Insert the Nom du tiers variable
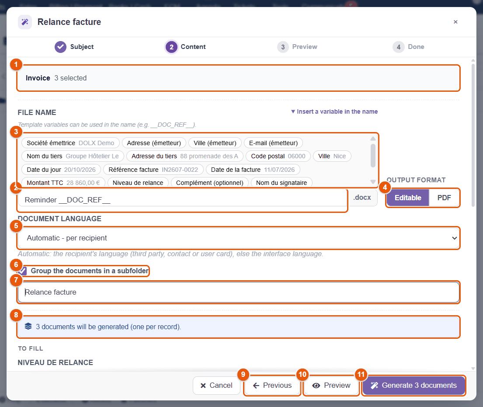 73,156
